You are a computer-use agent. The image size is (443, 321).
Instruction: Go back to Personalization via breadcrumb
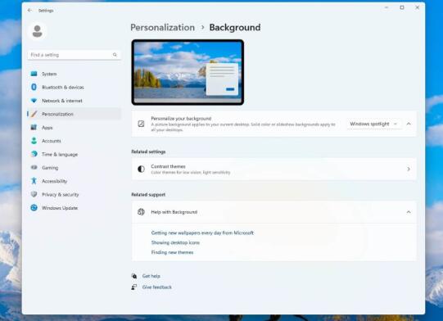(x=162, y=27)
